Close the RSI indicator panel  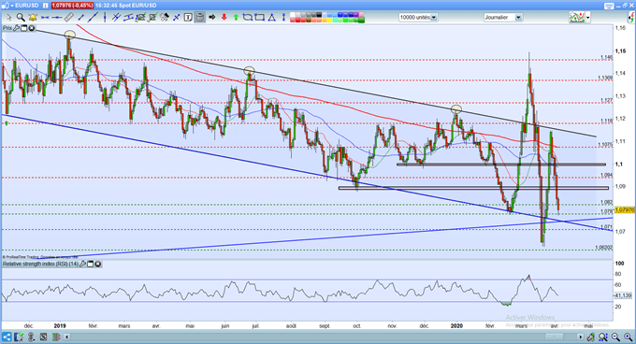tap(98, 265)
